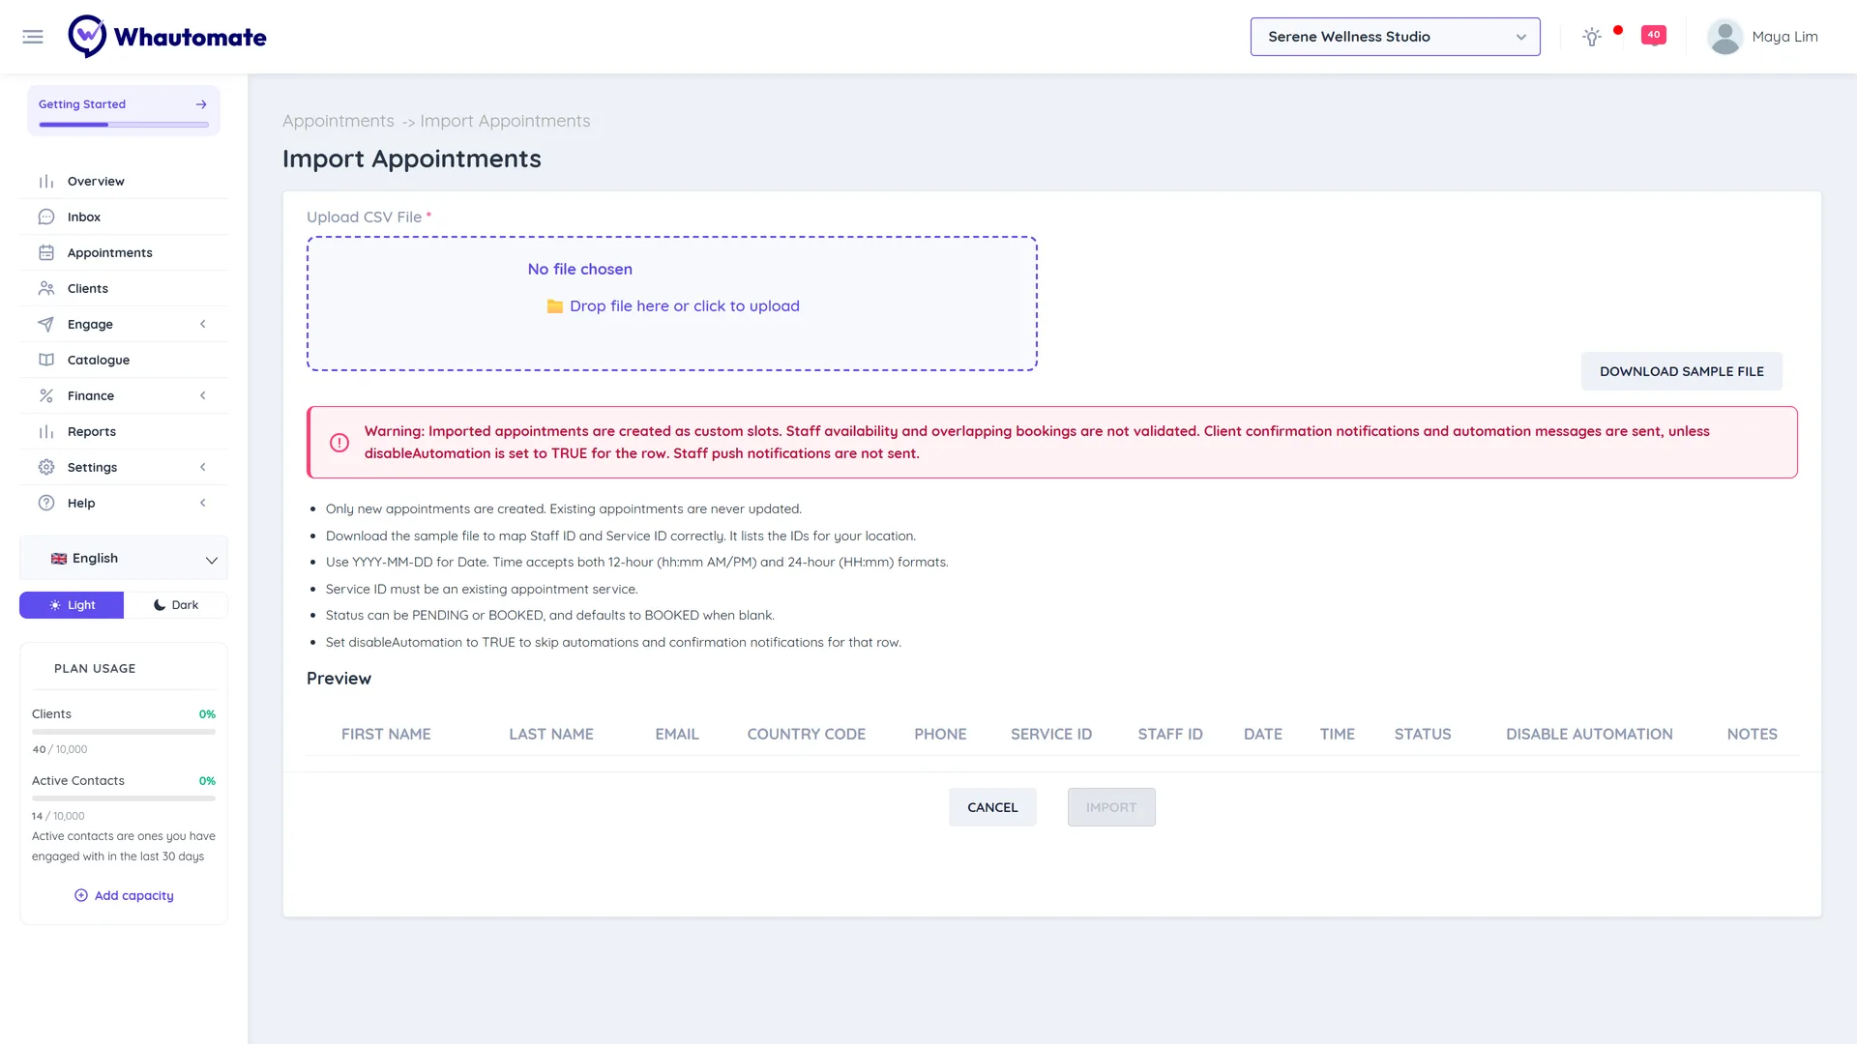Switch theme to Light mode
This screenshot has height=1044, width=1857.
(72, 605)
